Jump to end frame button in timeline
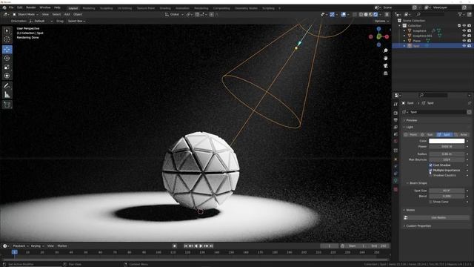 (211, 246)
